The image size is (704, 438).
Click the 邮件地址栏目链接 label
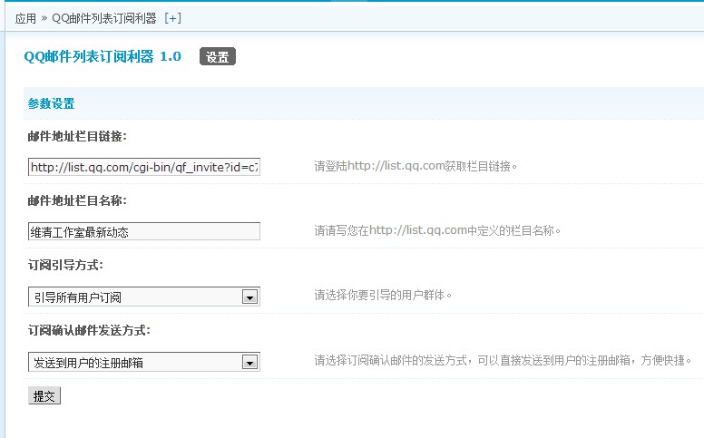pyautogui.click(x=77, y=136)
